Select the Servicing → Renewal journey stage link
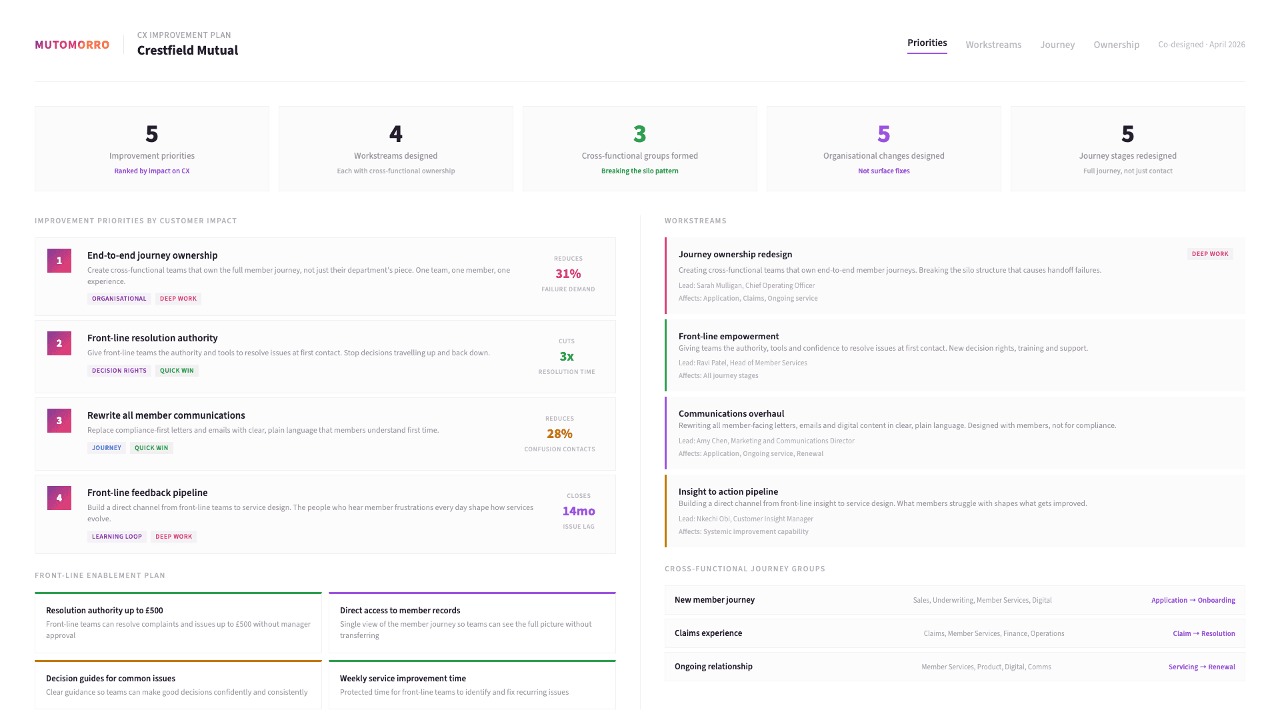The image size is (1280, 720). click(1201, 667)
